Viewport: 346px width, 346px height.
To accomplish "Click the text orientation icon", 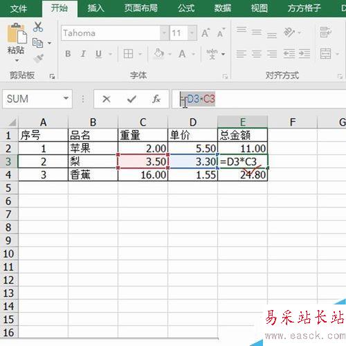I will tap(289, 33).
